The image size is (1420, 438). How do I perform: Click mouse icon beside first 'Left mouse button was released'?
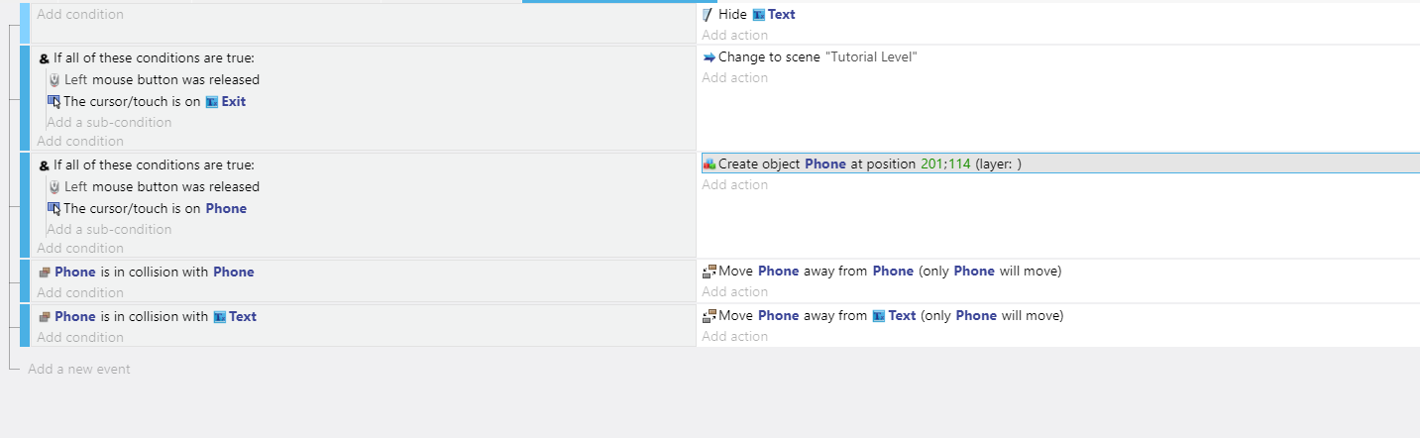coord(55,79)
